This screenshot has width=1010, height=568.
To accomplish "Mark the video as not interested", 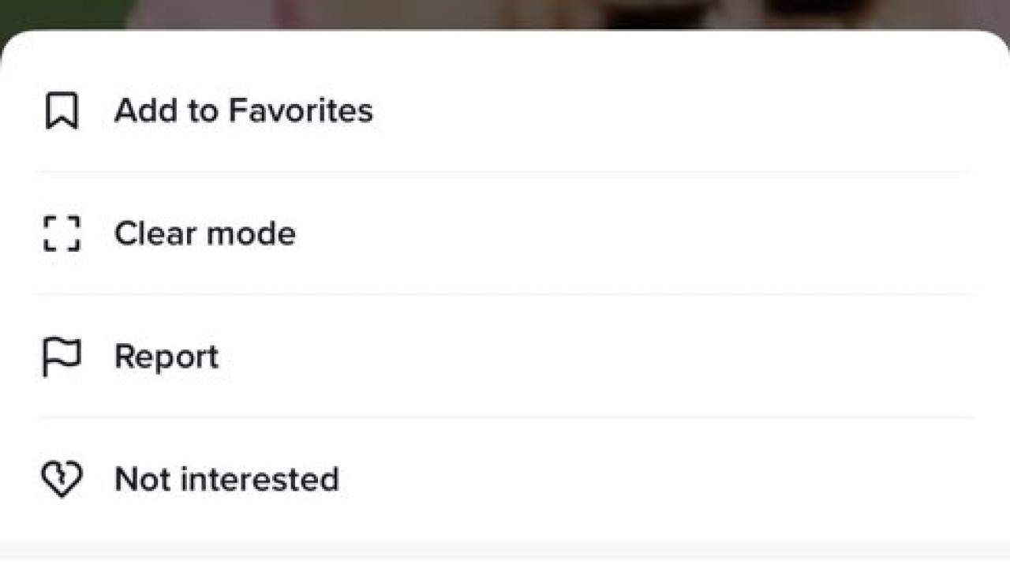I will pyautogui.click(x=226, y=480).
